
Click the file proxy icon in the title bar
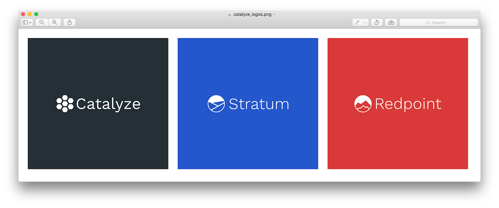click(x=229, y=14)
